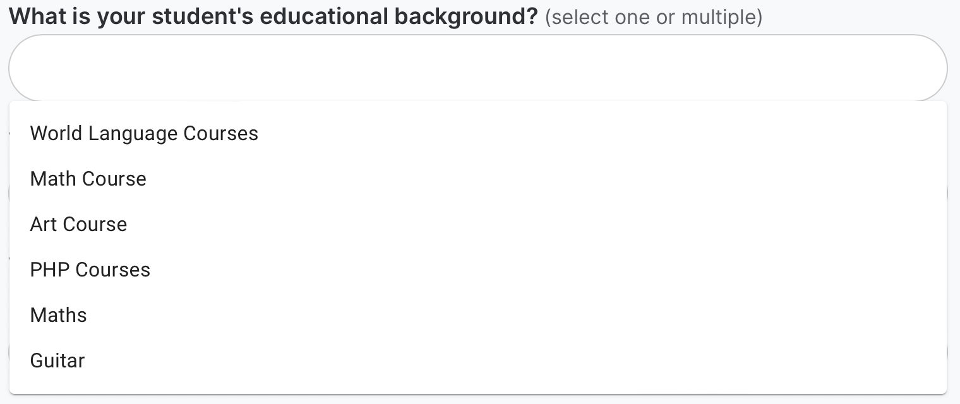Select Guitar in the dropdown list
The width and height of the screenshot is (960, 404).
click(57, 361)
